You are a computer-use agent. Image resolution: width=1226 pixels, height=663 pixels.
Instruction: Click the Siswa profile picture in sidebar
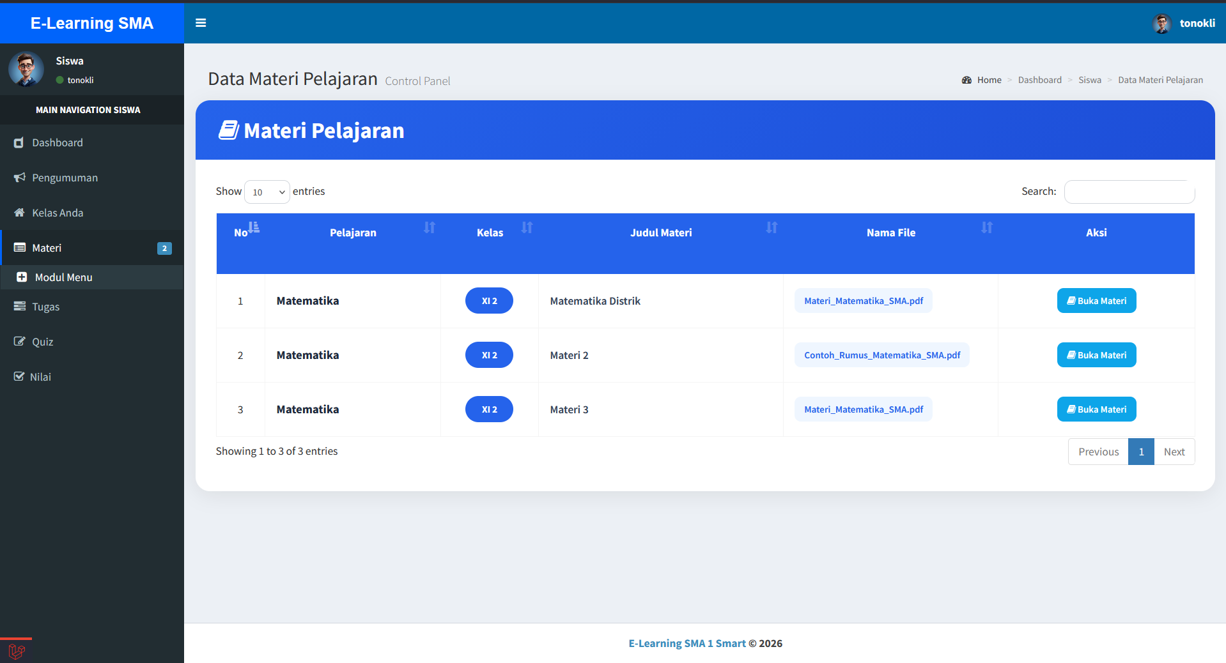pyautogui.click(x=26, y=69)
